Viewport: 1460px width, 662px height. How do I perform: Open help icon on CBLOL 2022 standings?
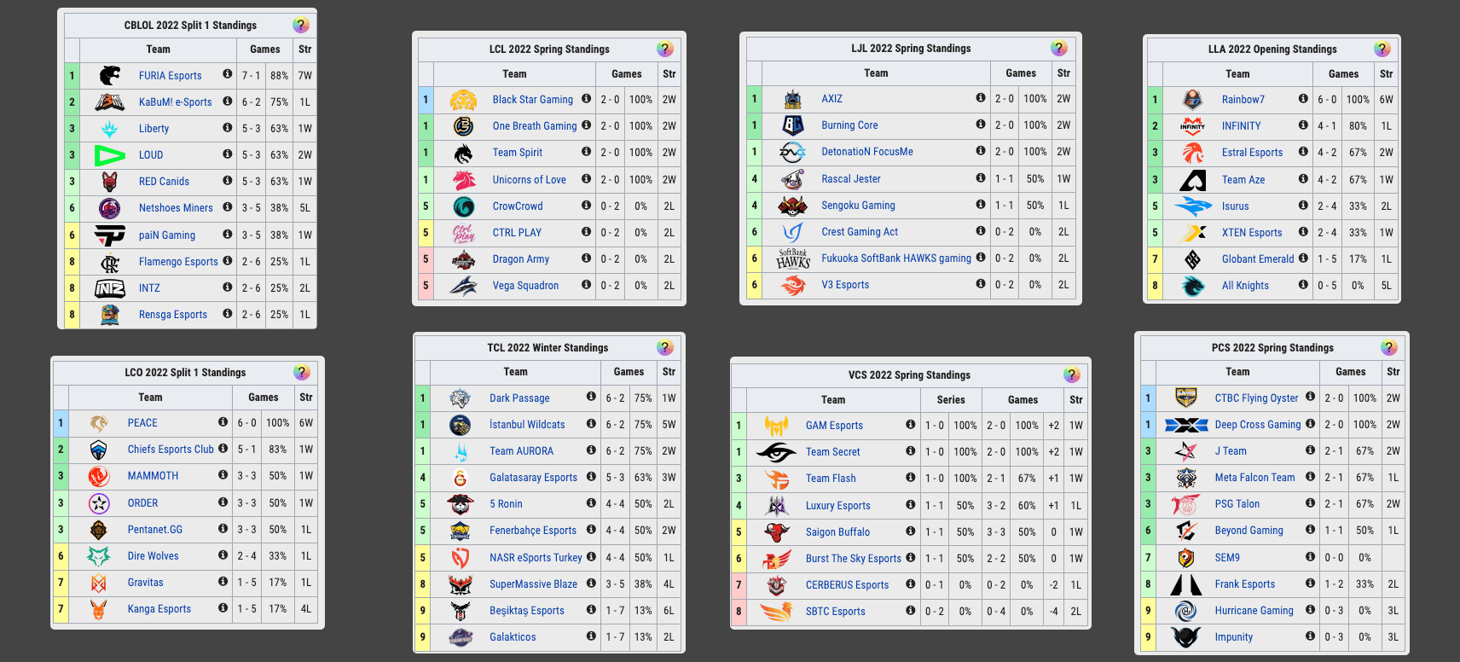pyautogui.click(x=301, y=25)
